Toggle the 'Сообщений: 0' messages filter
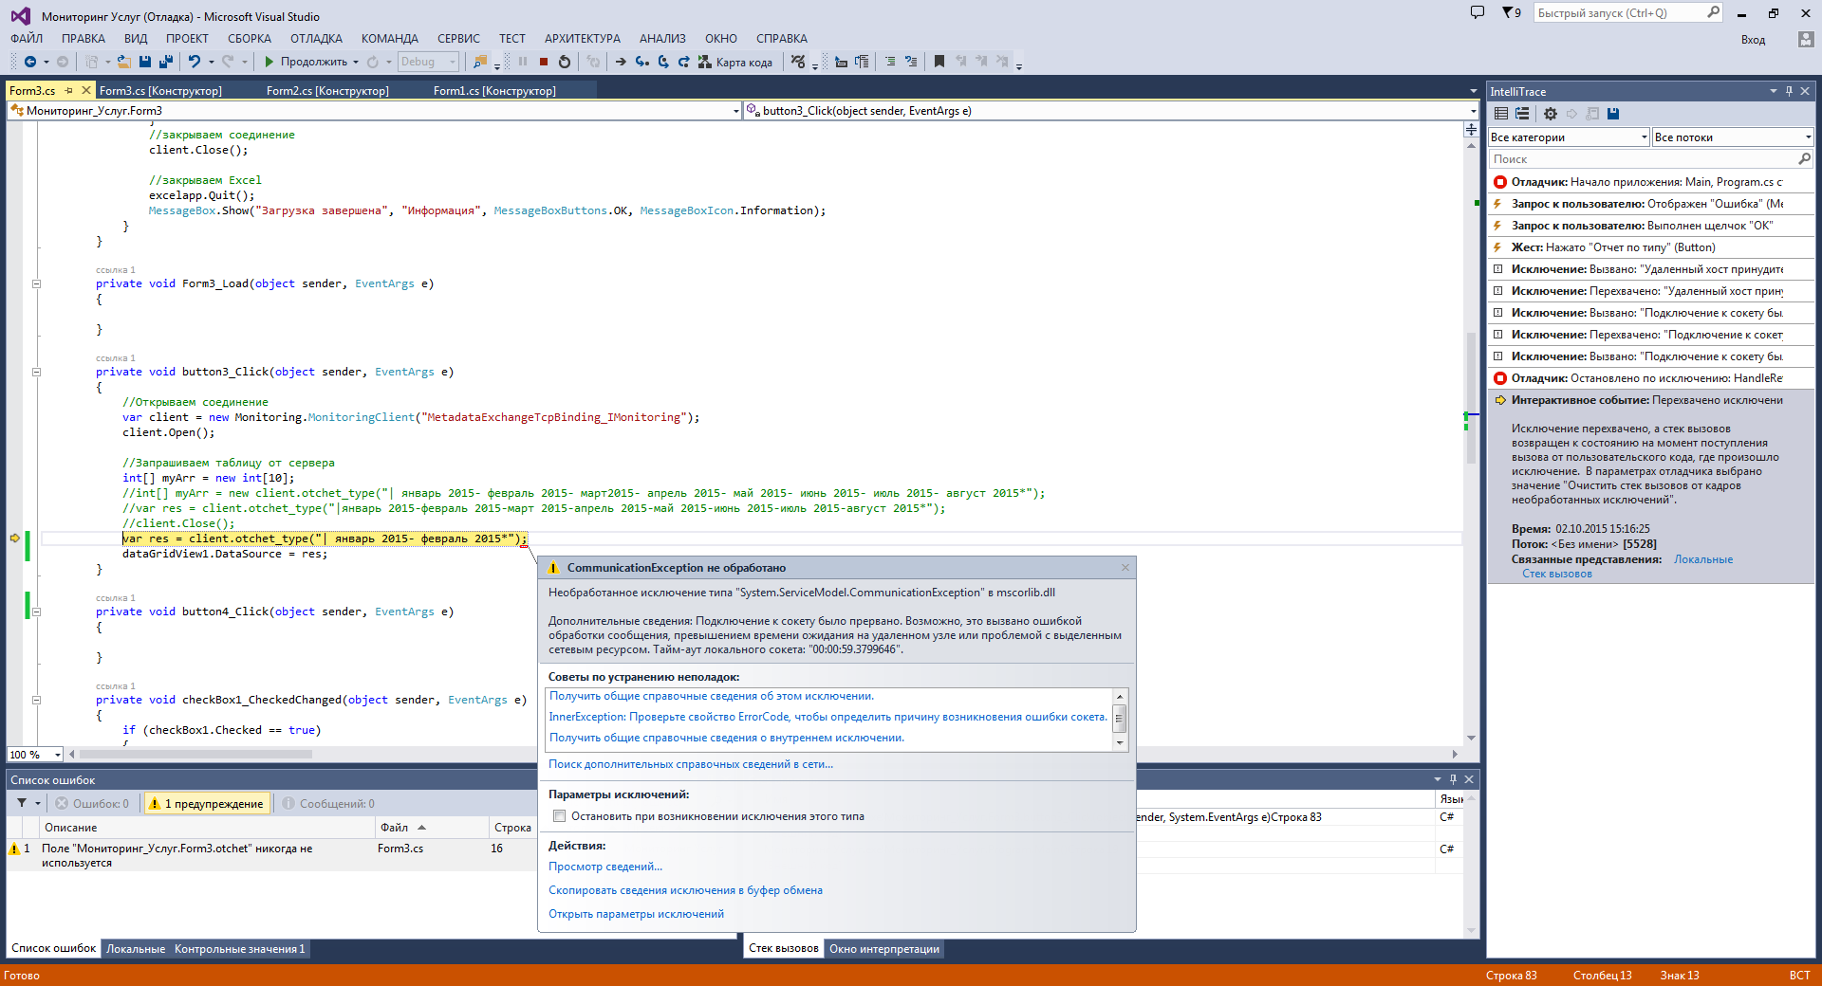This screenshot has height=986, width=1822. pos(328,803)
